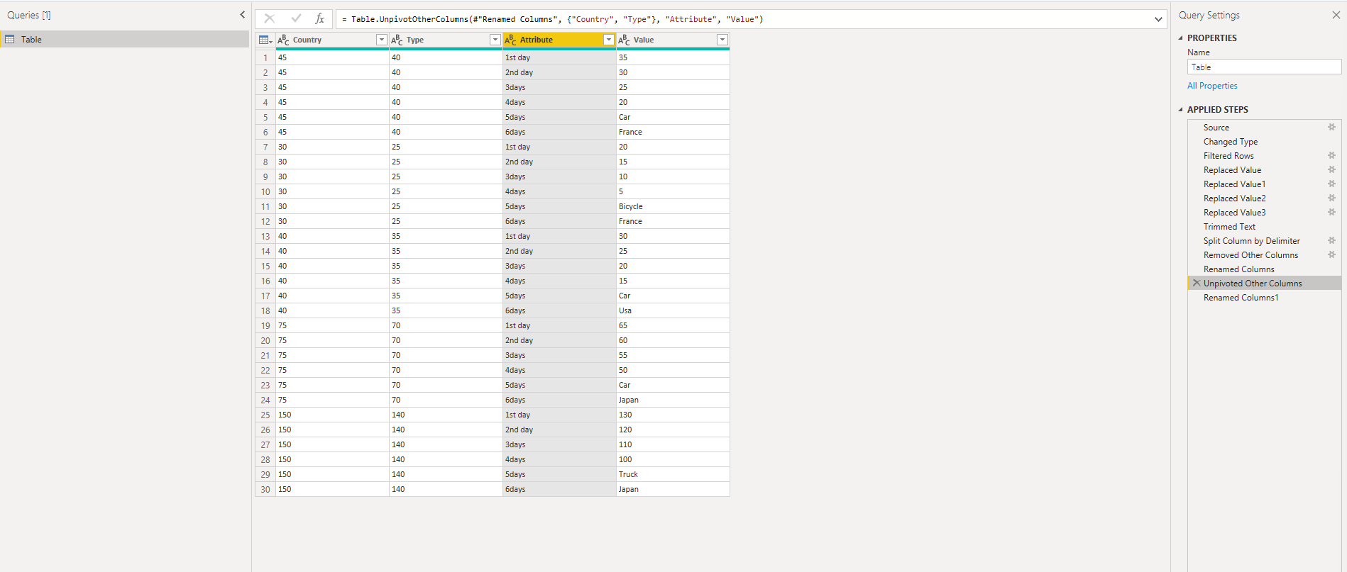1347x572 pixels.
Task: Click the Value cell 'Usa' in row 18
Action: [673, 311]
